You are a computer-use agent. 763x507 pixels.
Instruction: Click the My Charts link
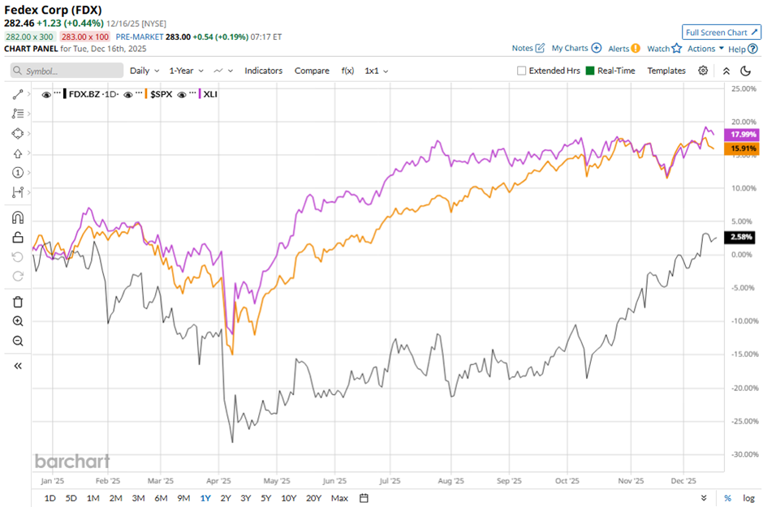(x=570, y=48)
